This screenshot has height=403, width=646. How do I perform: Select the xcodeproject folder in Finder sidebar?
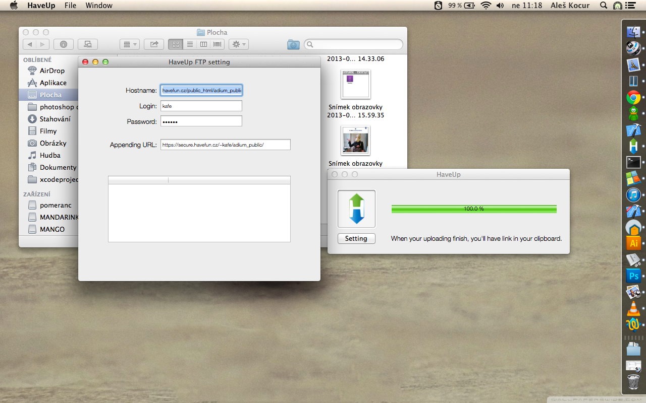coord(48,179)
